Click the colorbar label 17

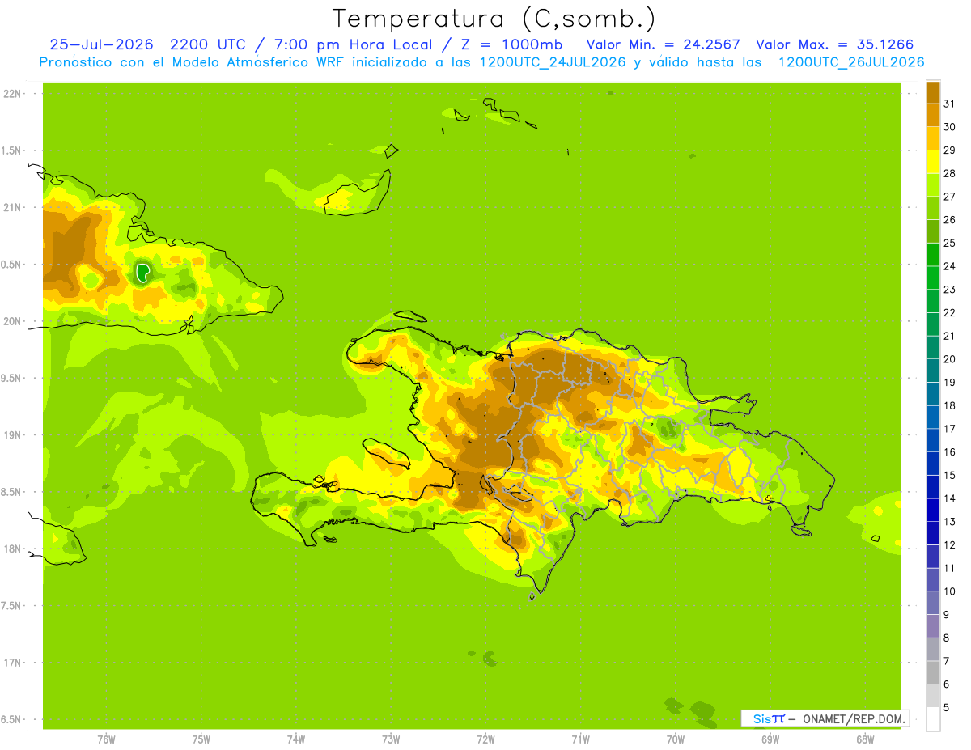(950, 429)
